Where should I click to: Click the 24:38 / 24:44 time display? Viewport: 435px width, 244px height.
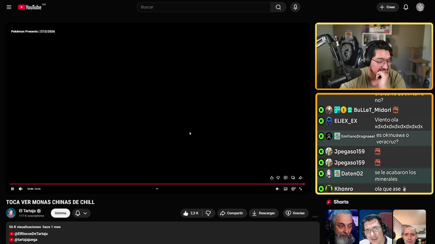(x=34, y=189)
